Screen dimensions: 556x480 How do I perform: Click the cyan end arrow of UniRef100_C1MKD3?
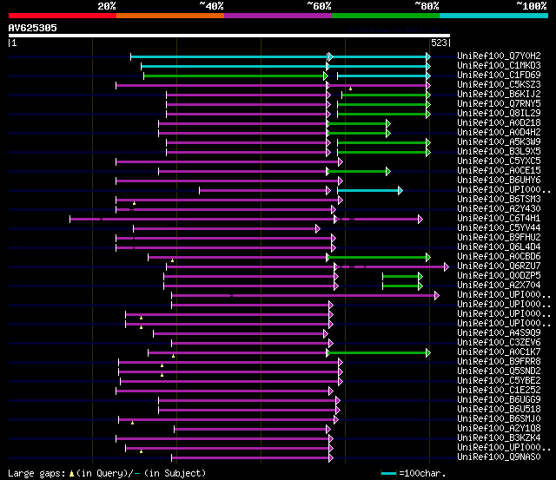[428, 66]
